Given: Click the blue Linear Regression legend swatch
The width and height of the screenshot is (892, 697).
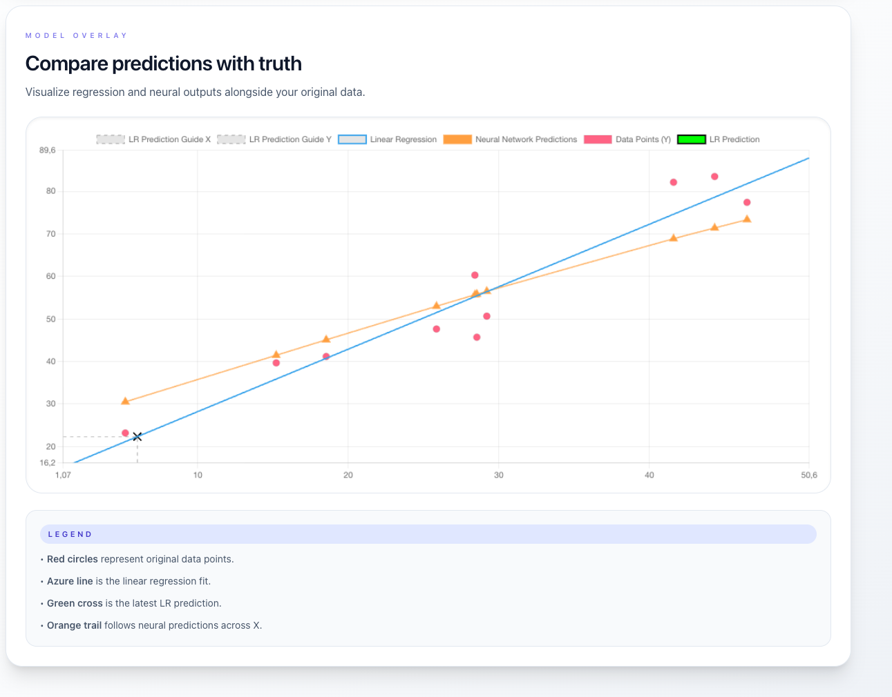Looking at the screenshot, I should coord(352,139).
